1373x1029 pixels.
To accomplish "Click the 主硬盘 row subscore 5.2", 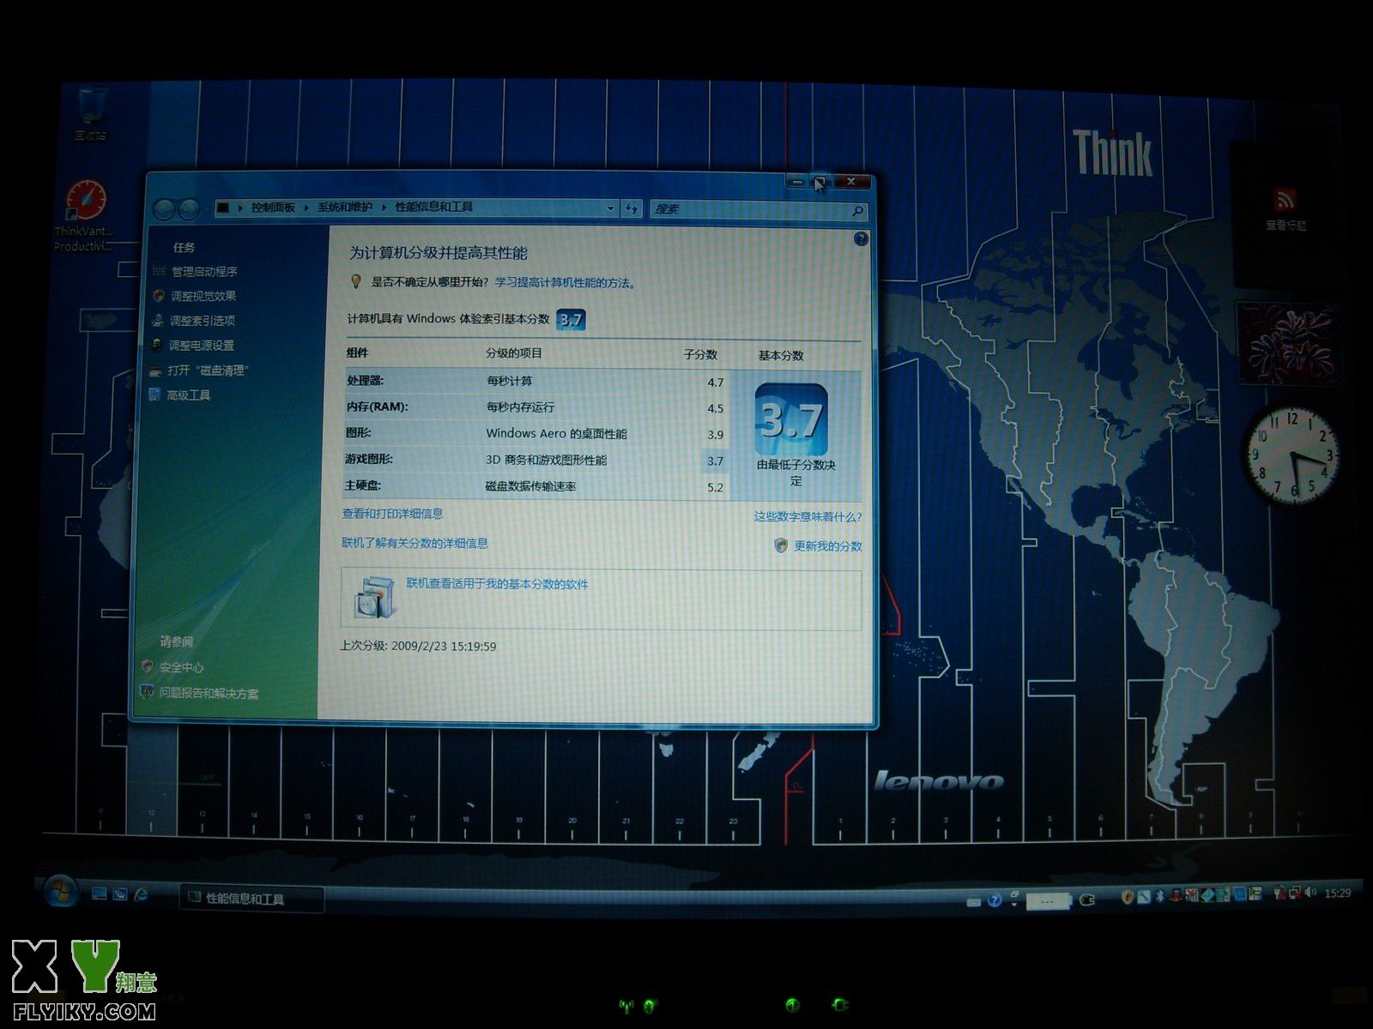I will tap(716, 487).
